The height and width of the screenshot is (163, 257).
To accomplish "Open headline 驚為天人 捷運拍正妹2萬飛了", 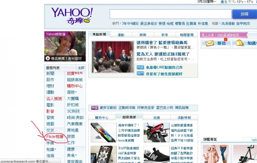I will 163,54.
